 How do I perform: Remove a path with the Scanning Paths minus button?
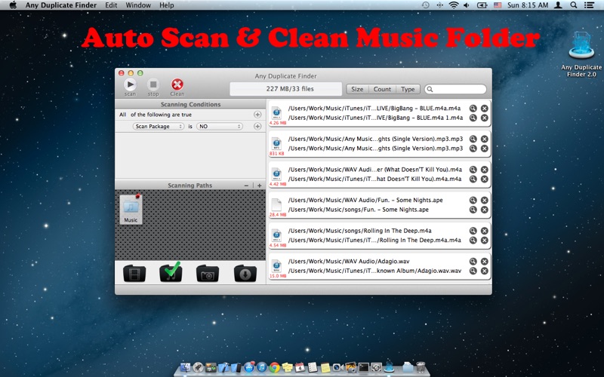246,185
